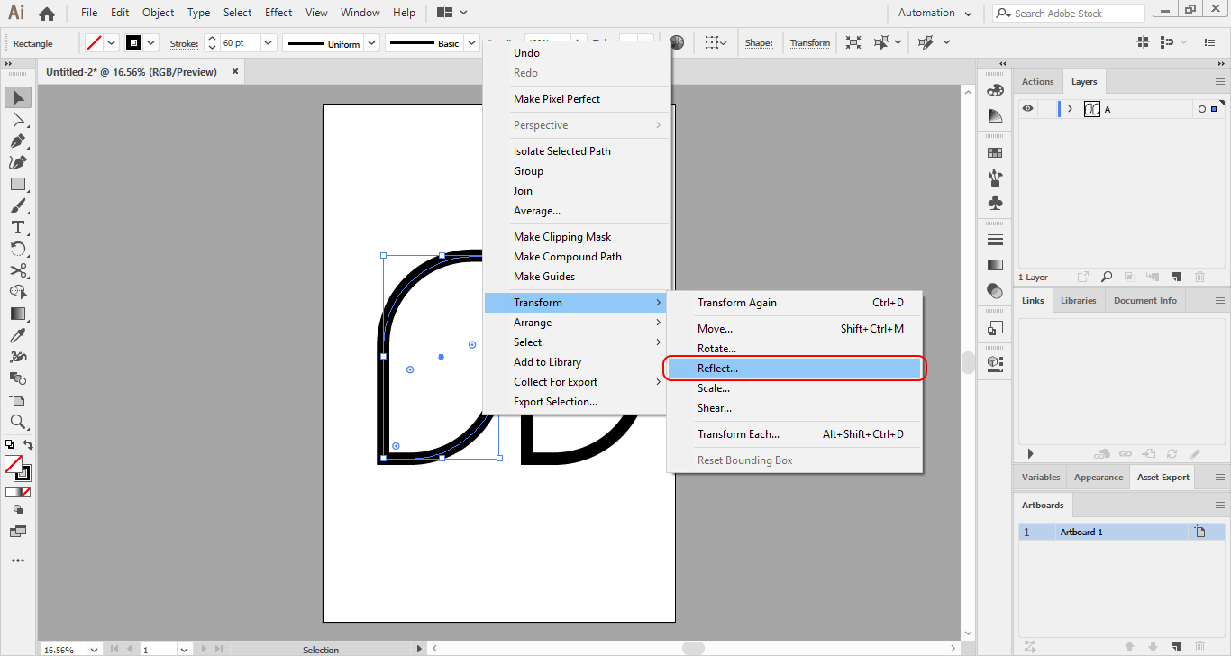1231x656 pixels.
Task: Pick the Eyedropper tool
Action: [18, 335]
